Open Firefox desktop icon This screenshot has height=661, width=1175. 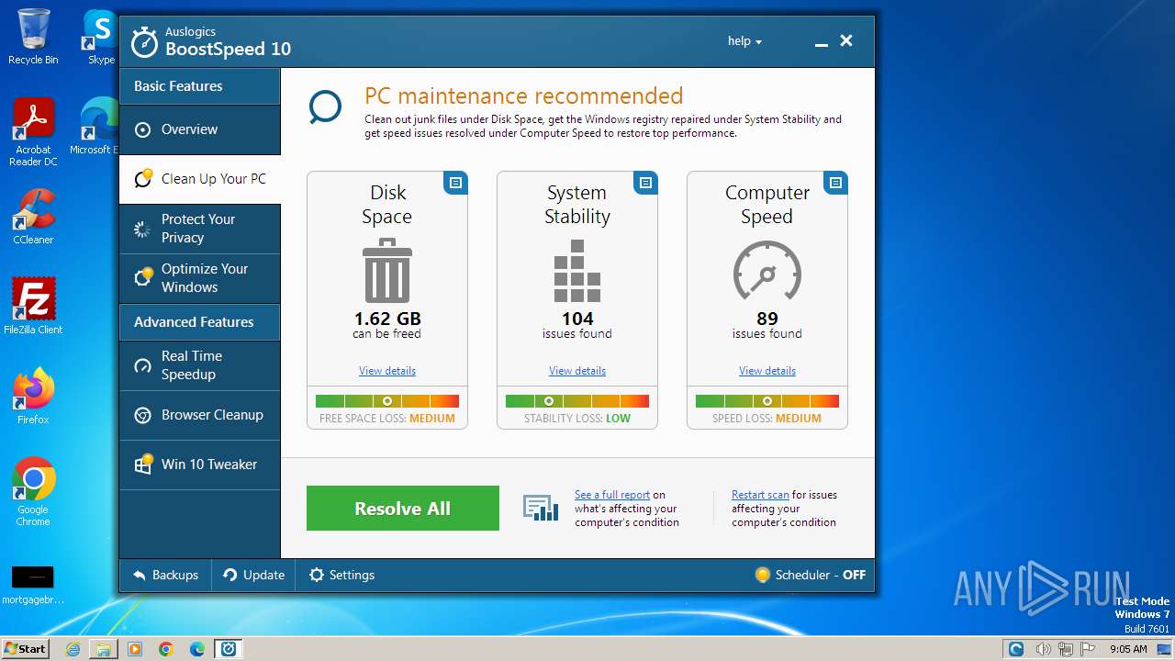click(x=33, y=397)
